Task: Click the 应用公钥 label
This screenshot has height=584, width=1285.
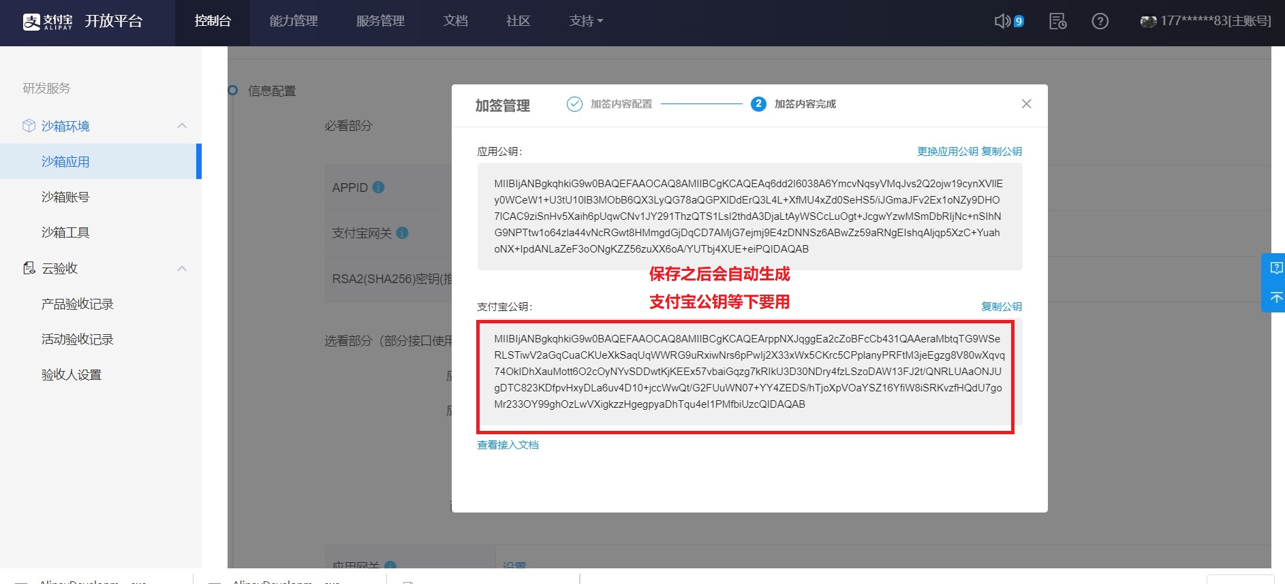Action: click(x=499, y=151)
